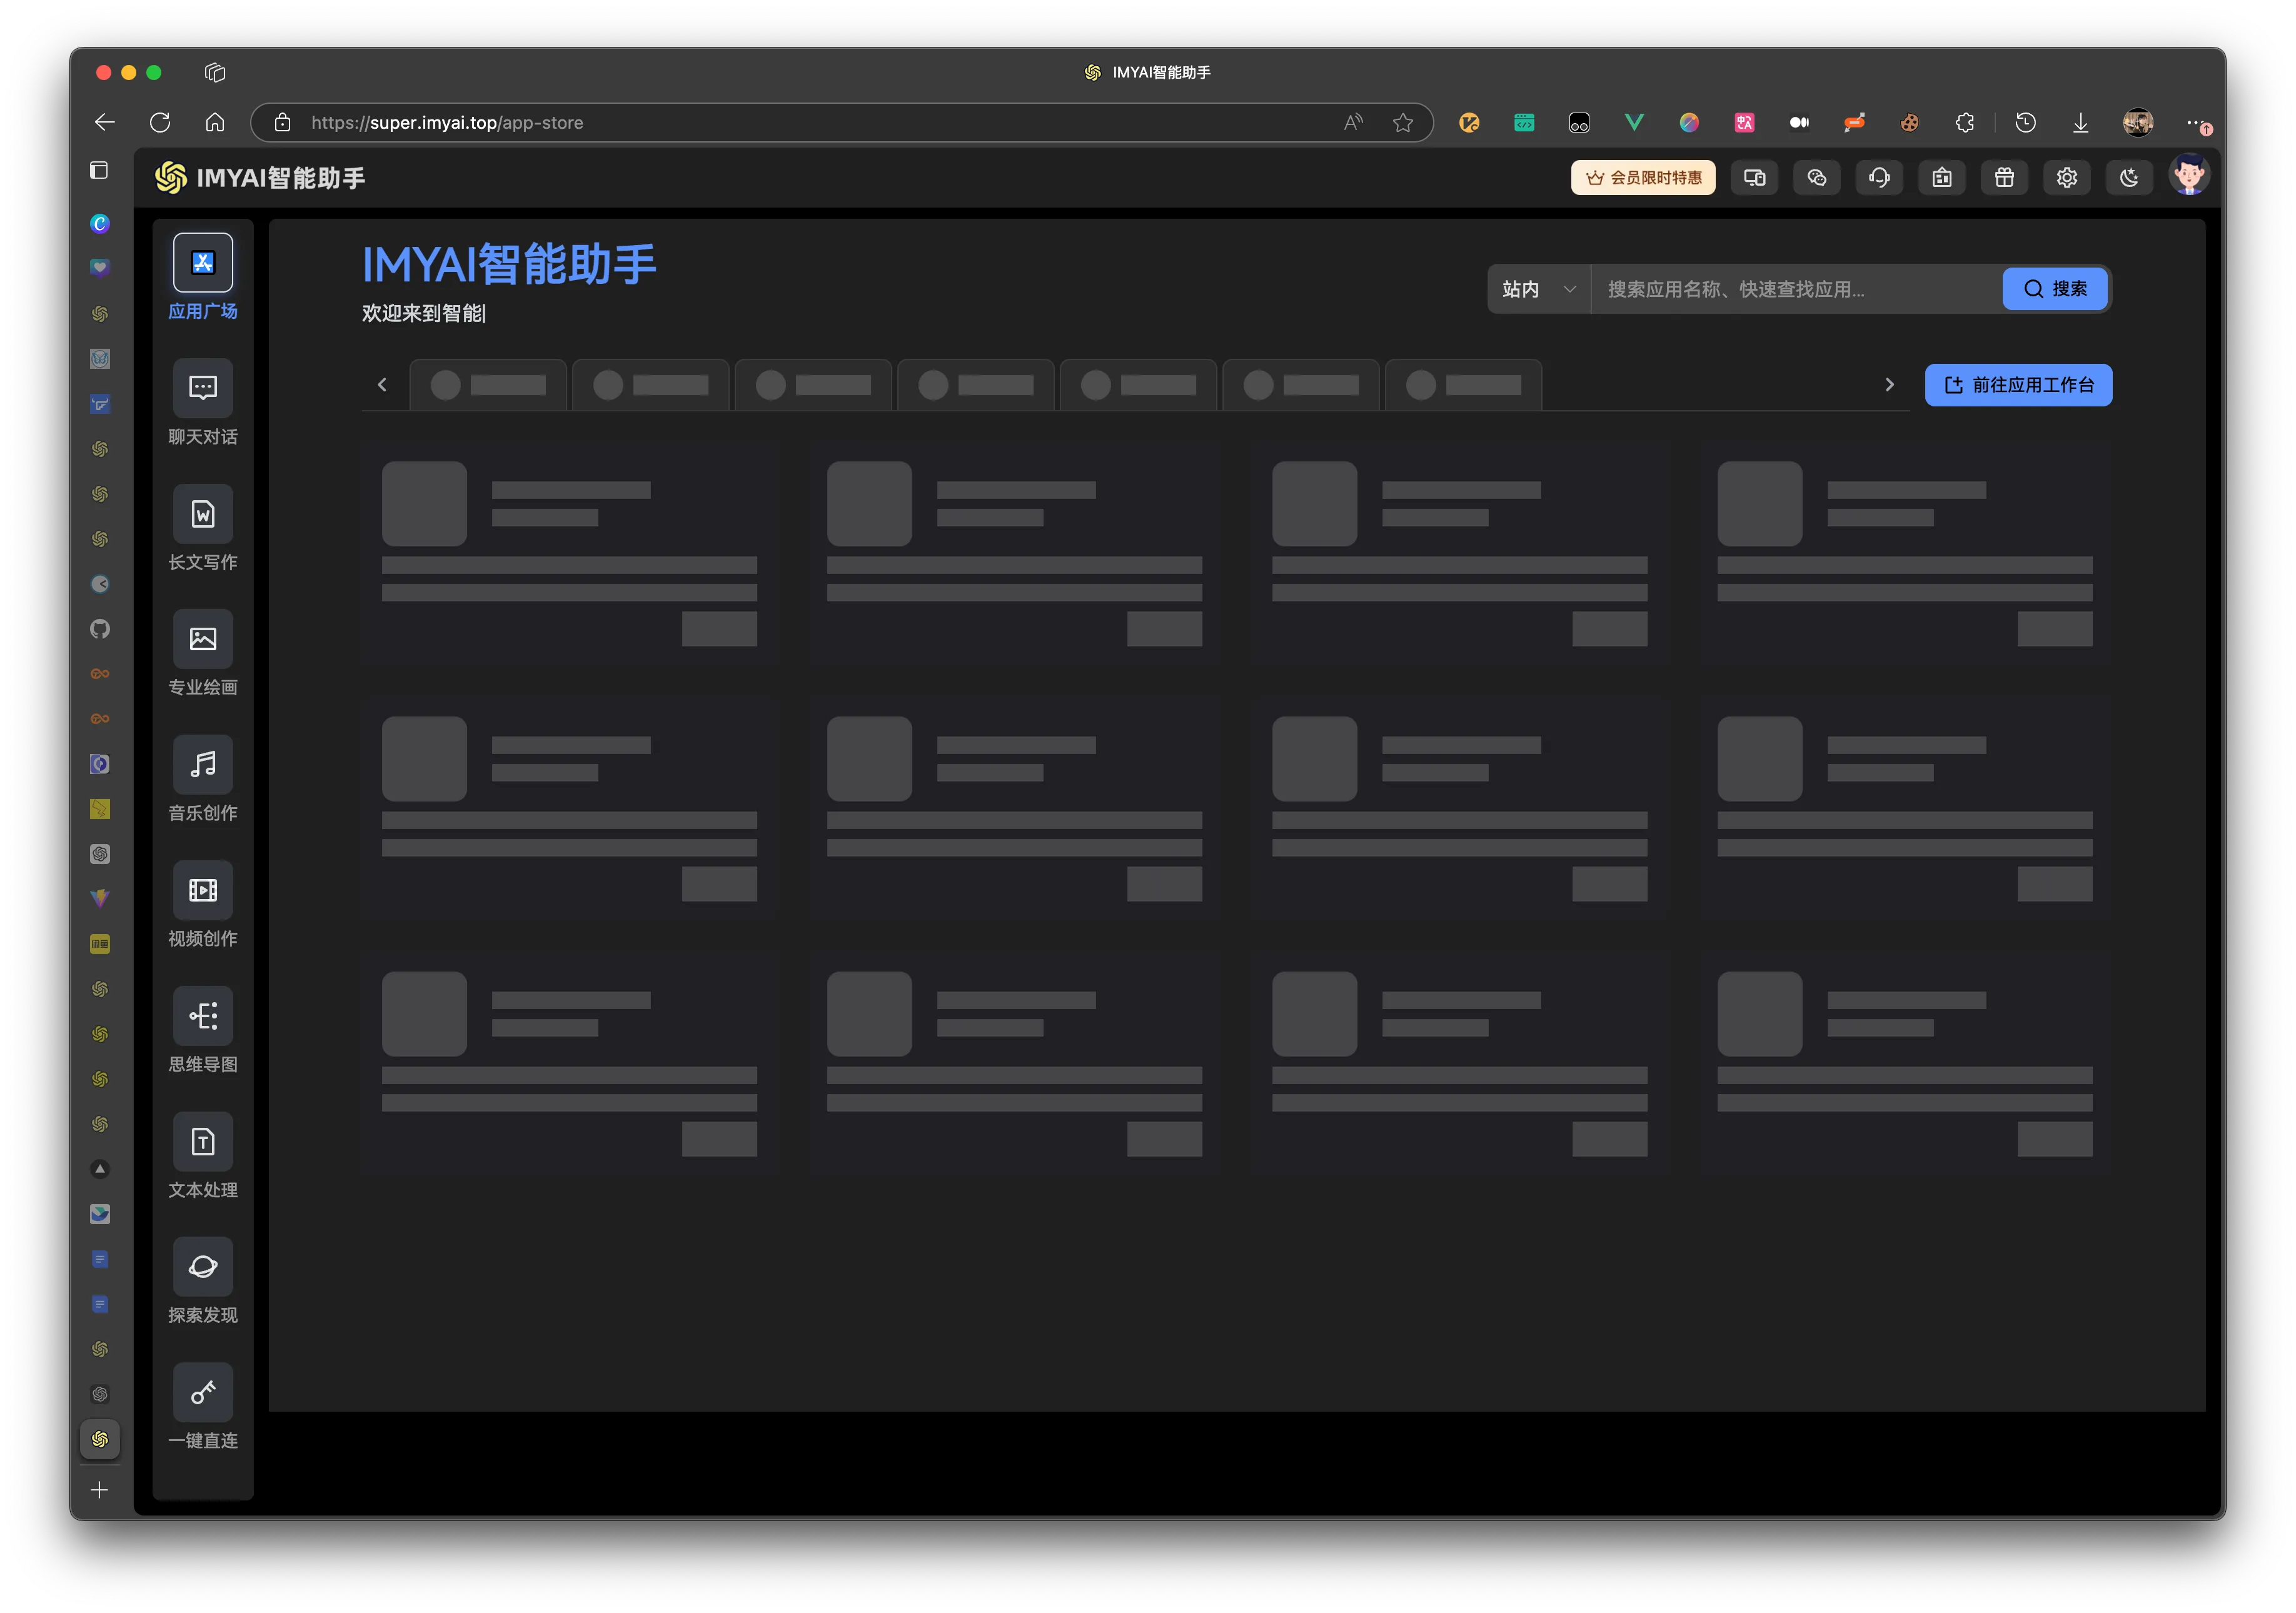2296x1613 pixels.
Task: Open the 长文写作 writing section
Action: pyautogui.click(x=203, y=528)
